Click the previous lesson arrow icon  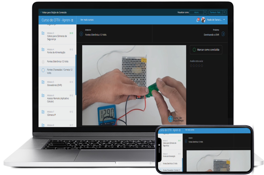(x=81, y=34)
